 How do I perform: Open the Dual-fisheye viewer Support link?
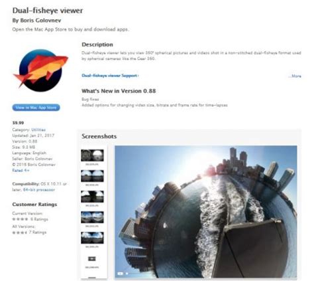110,76
